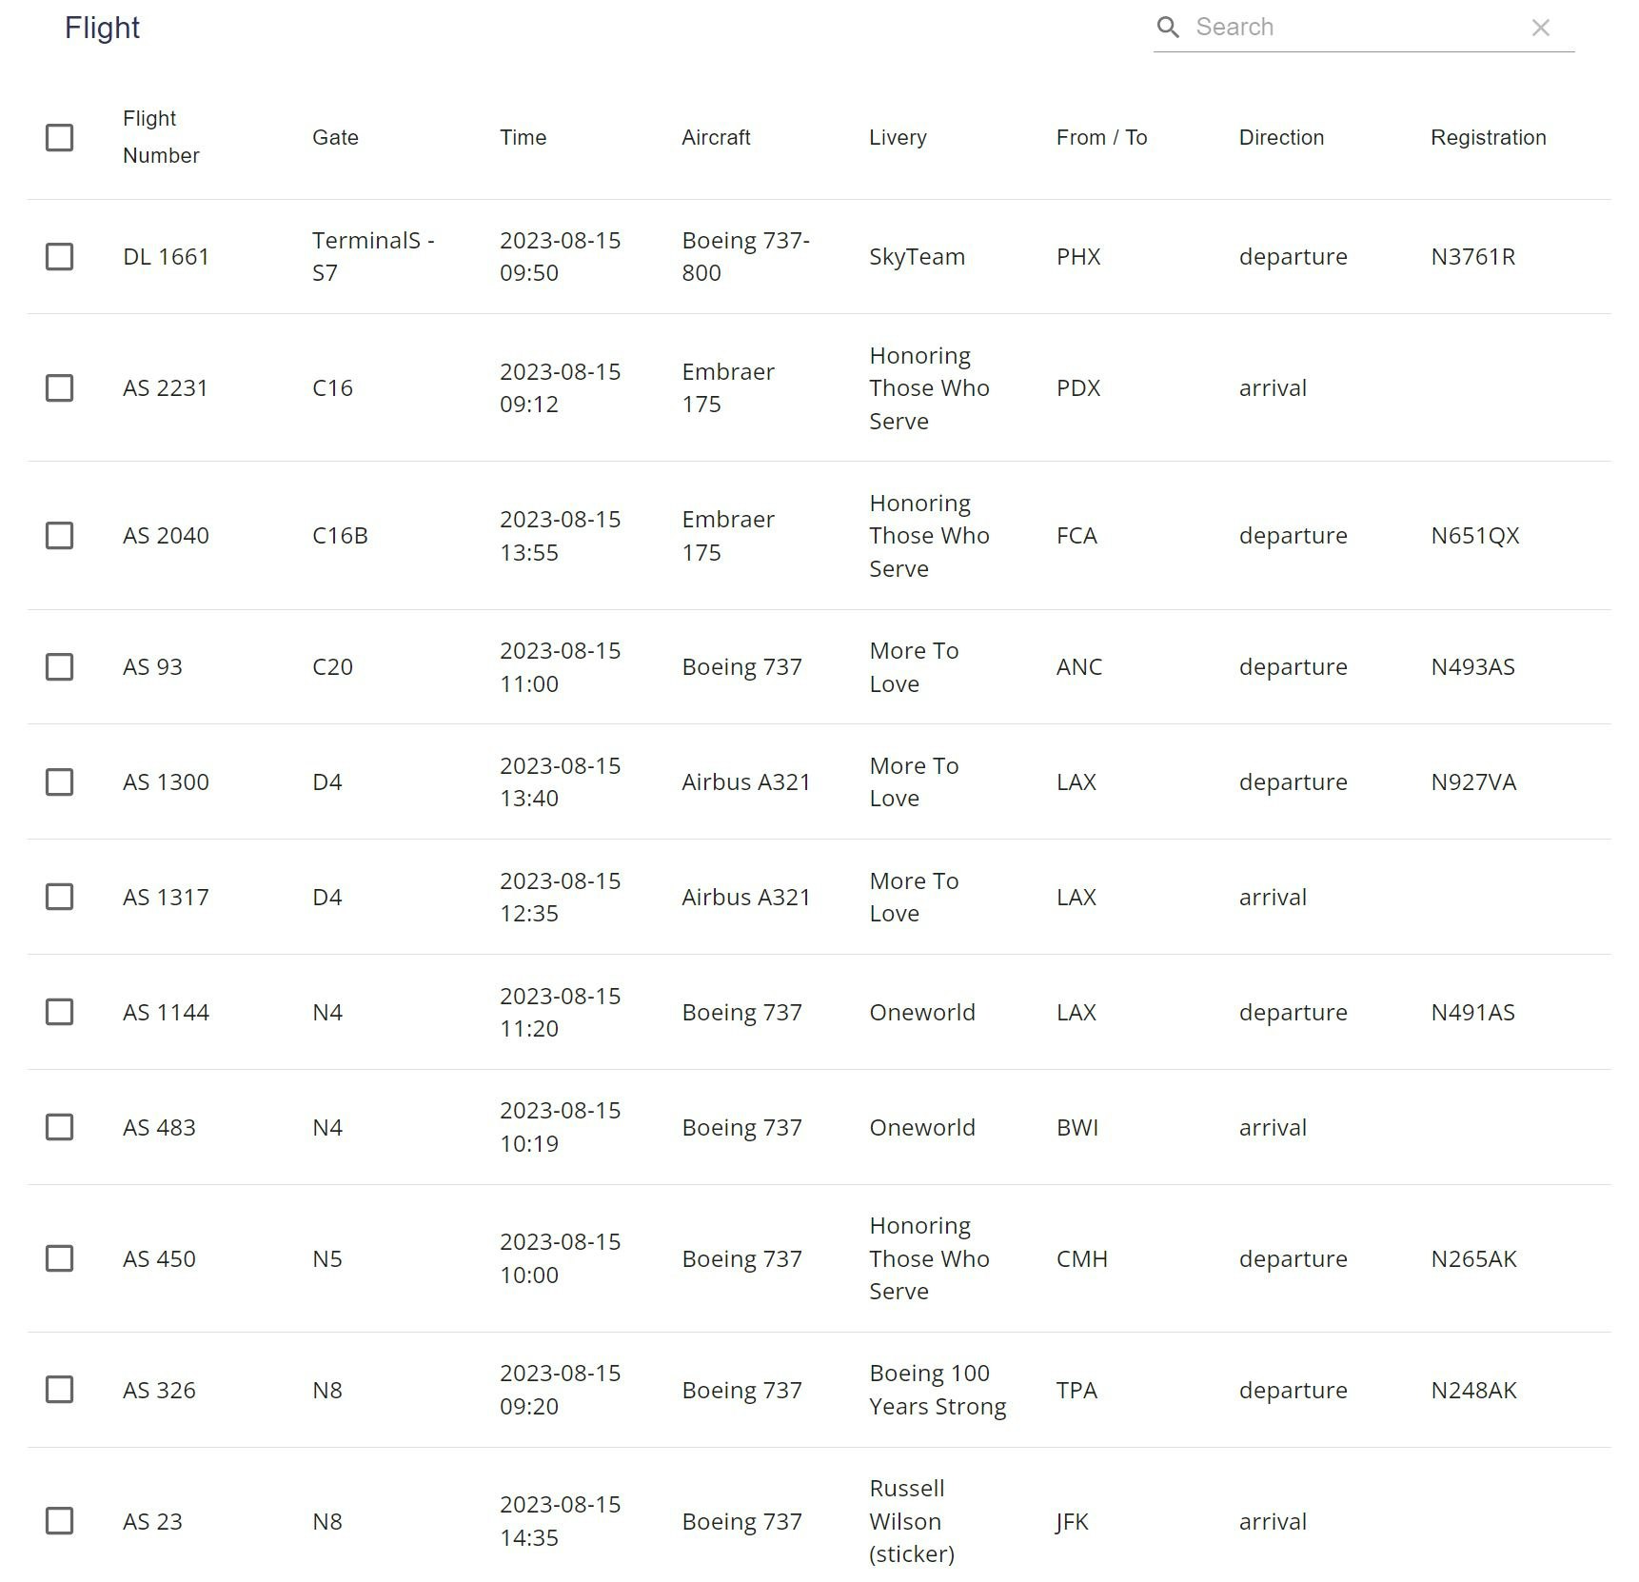Mark the AS 93 flight checkbox

(x=60, y=667)
